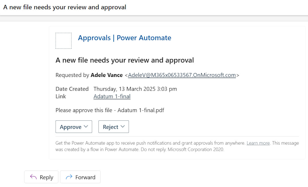Screen dimensions: 308x187
Task: Click the Reply button
Action: click(42, 177)
